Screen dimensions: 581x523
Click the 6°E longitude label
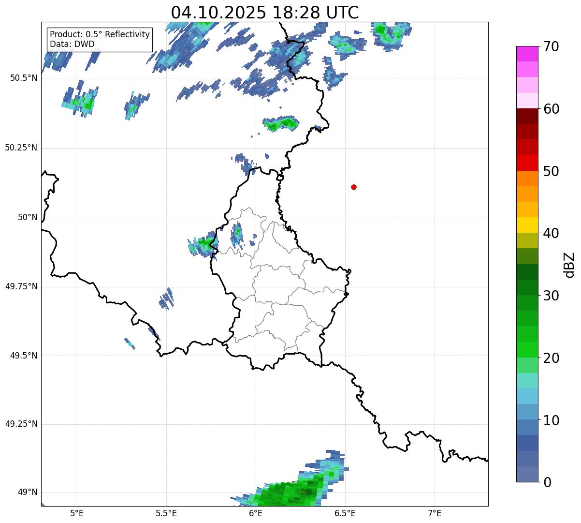tap(256, 513)
